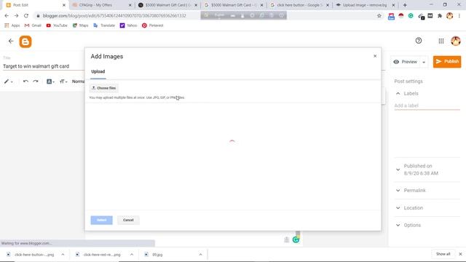Expand the Published on section
This screenshot has height=262, width=466.
(398, 170)
